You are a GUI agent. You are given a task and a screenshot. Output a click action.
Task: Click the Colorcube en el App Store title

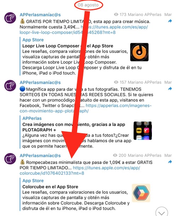[x=50, y=187]
